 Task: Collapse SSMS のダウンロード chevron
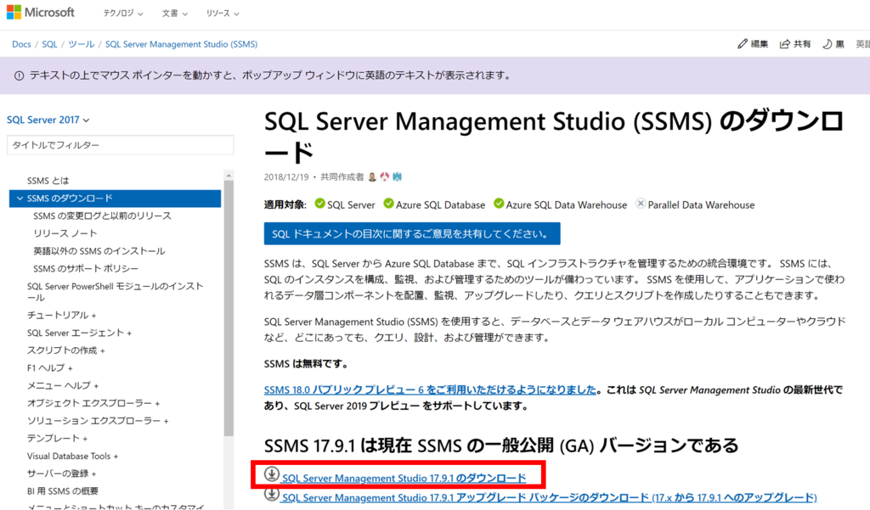click(x=20, y=198)
